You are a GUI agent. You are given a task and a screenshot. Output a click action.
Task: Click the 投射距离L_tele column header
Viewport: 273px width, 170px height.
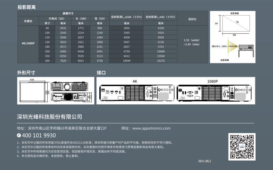click(x=161, y=17)
